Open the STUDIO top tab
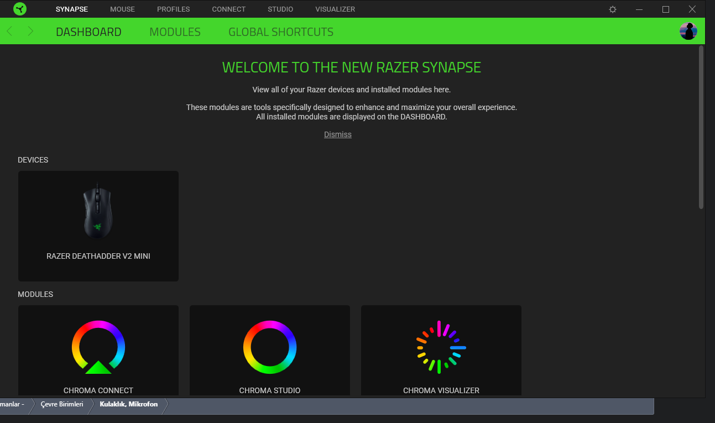The height and width of the screenshot is (423, 715). (x=280, y=9)
